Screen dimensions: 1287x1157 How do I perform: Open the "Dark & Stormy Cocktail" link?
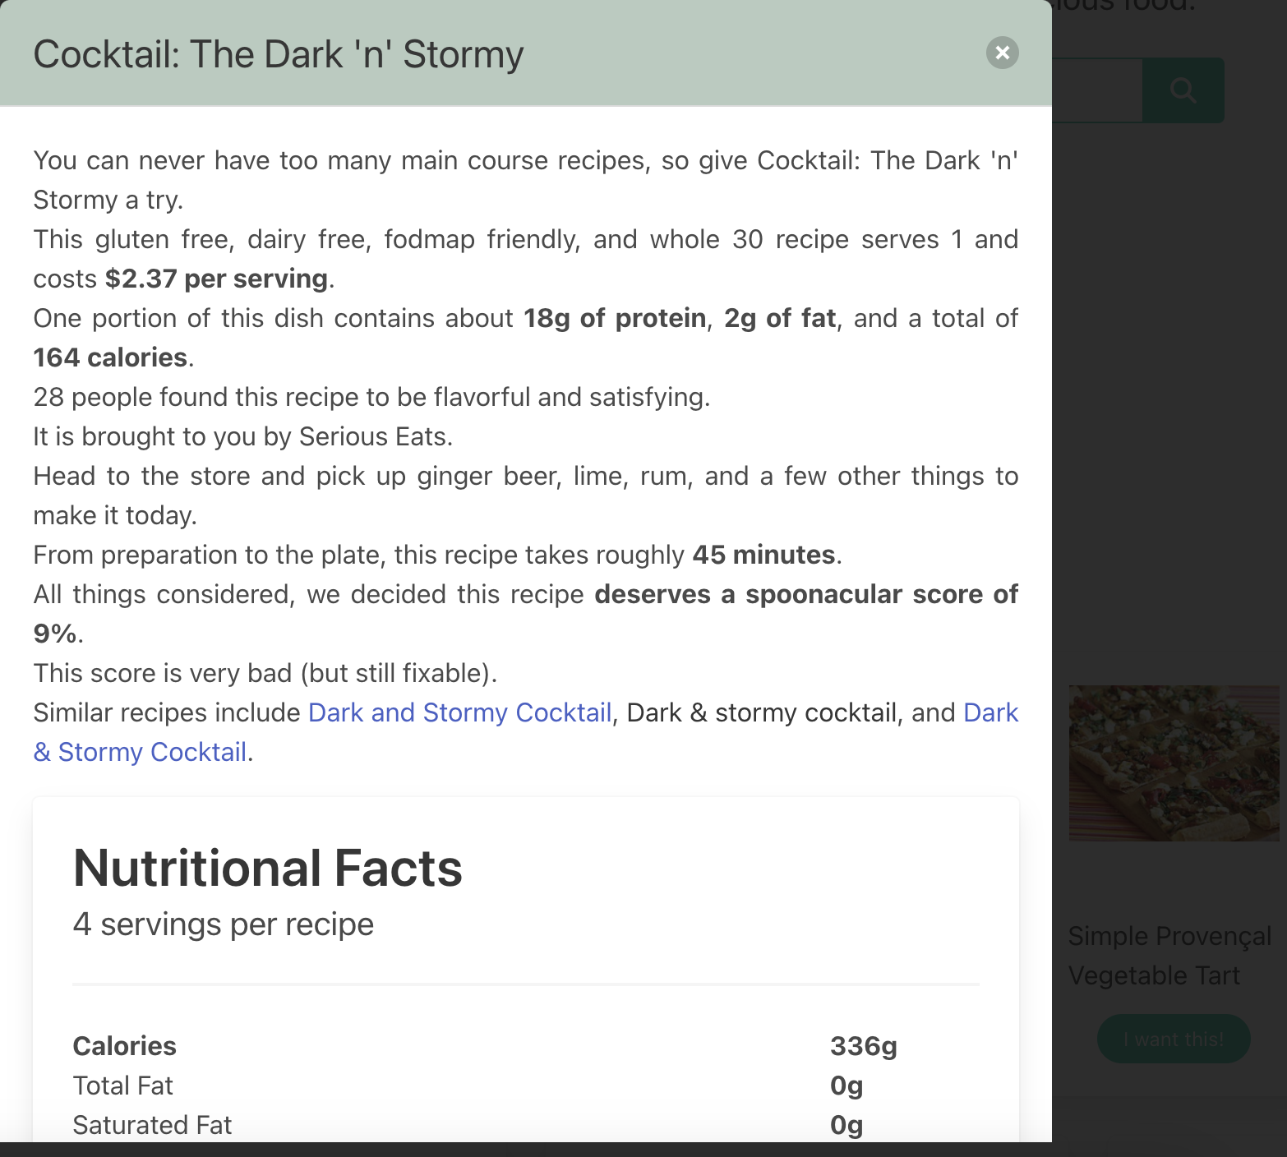[140, 750]
